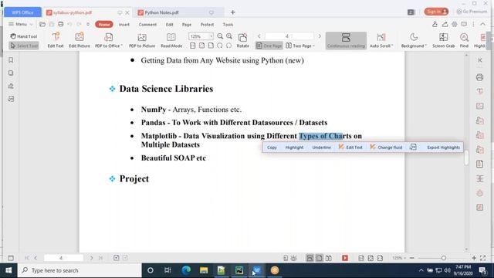Select the Hand Tool

pos(24,36)
